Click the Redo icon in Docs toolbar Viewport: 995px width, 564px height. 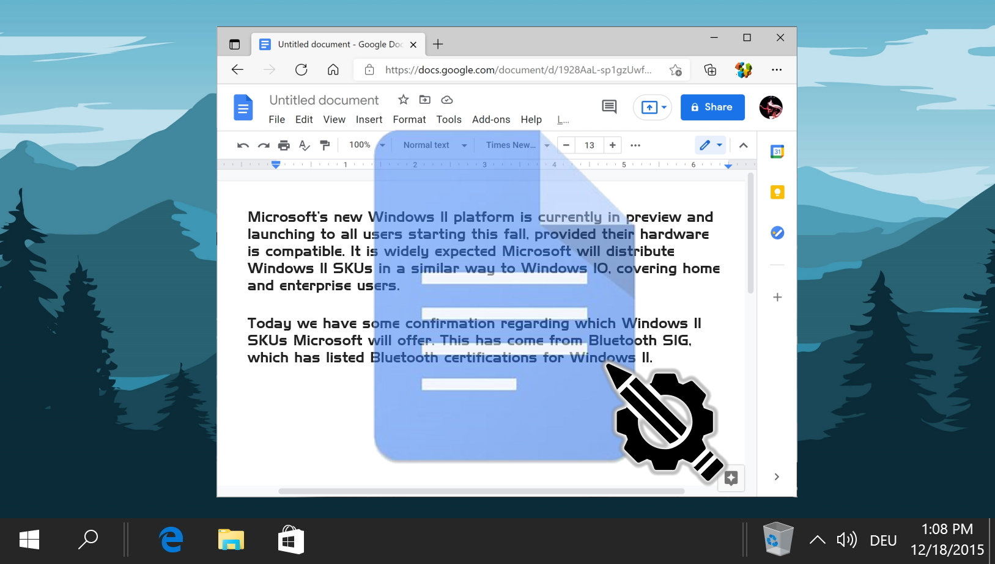[x=264, y=145]
